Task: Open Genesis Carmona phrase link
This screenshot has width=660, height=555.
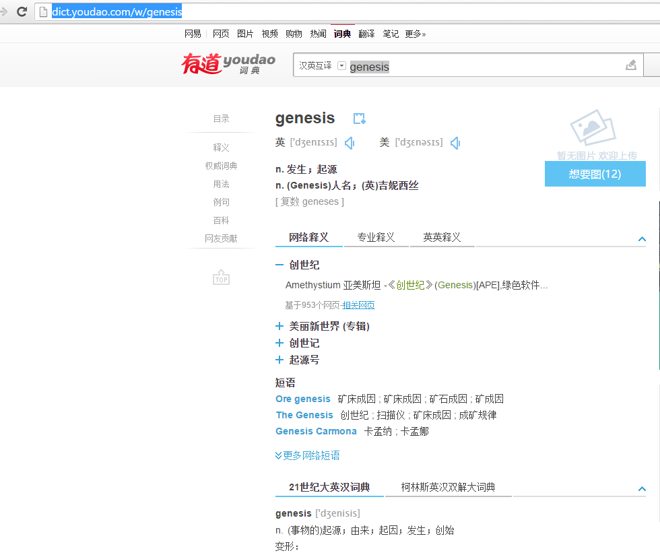Action: [x=316, y=431]
